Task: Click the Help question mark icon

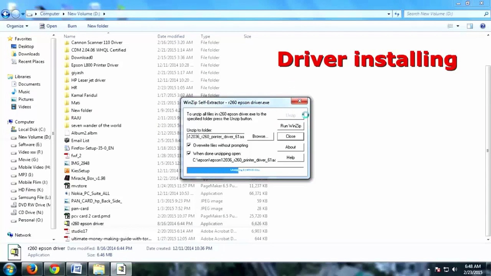Action: (483, 26)
